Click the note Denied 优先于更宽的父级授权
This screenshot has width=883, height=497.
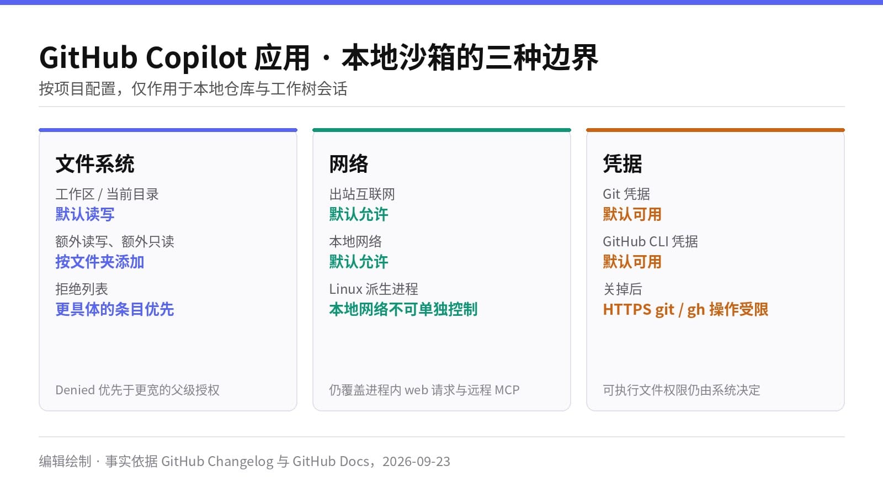coord(137,390)
